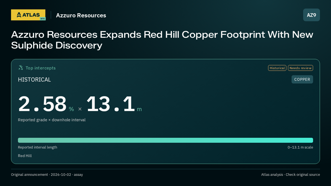Click the Needs review tag
The image size is (331, 186).
[x=300, y=68]
